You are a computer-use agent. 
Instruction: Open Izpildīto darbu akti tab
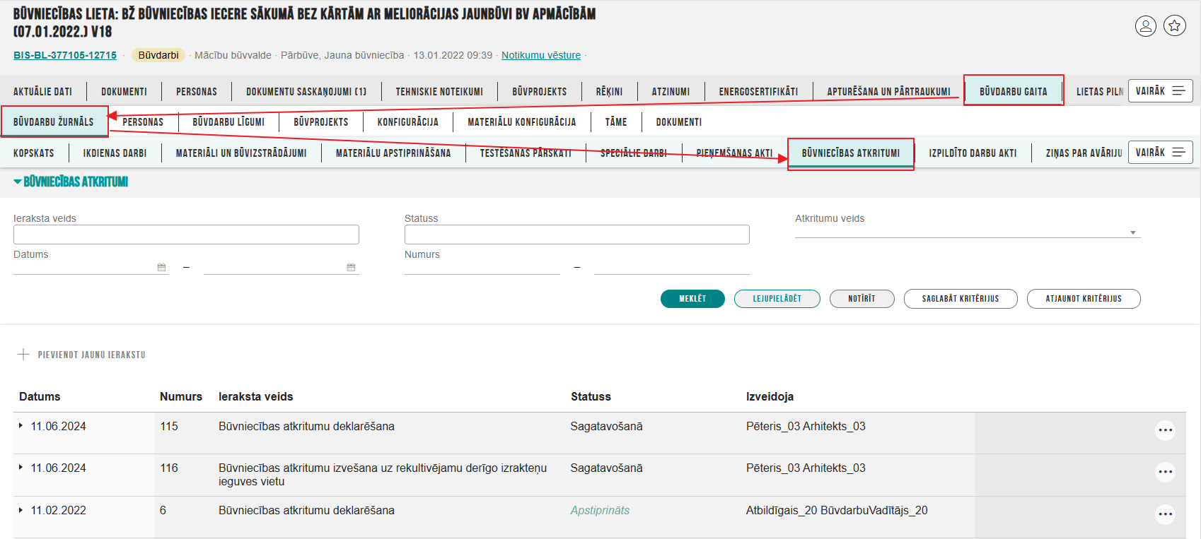pyautogui.click(x=973, y=153)
